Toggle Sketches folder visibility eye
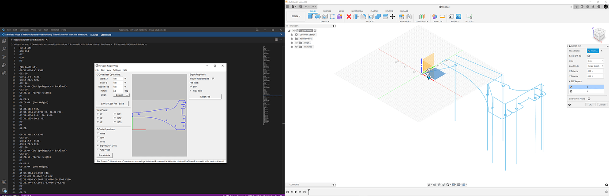 pyautogui.click(x=296, y=47)
